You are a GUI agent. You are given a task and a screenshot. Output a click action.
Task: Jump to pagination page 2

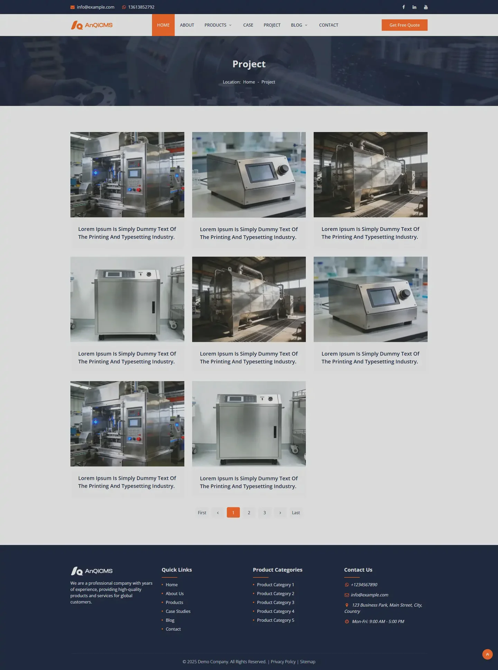(249, 513)
